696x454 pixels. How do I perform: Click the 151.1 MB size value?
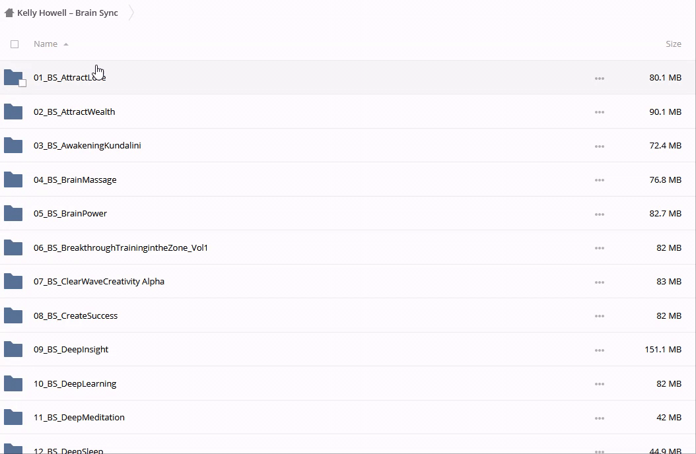tap(663, 349)
